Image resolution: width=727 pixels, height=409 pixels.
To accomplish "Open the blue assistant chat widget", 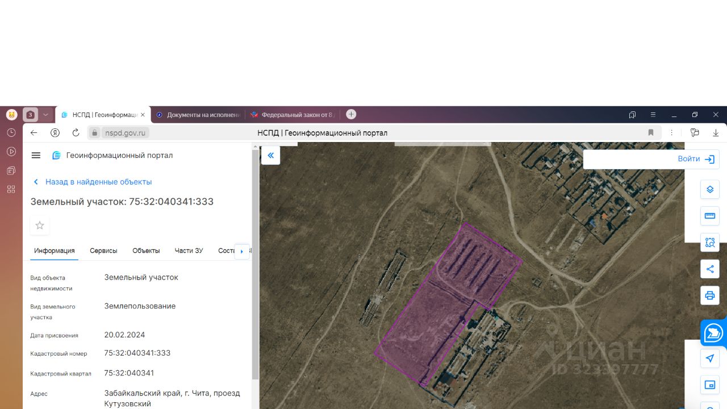I will pyautogui.click(x=713, y=333).
